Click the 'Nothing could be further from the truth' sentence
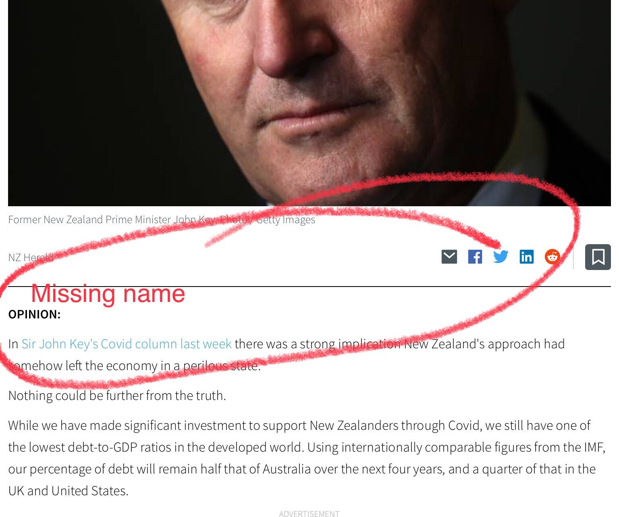Screen dimensions: 619x517 pos(117,396)
